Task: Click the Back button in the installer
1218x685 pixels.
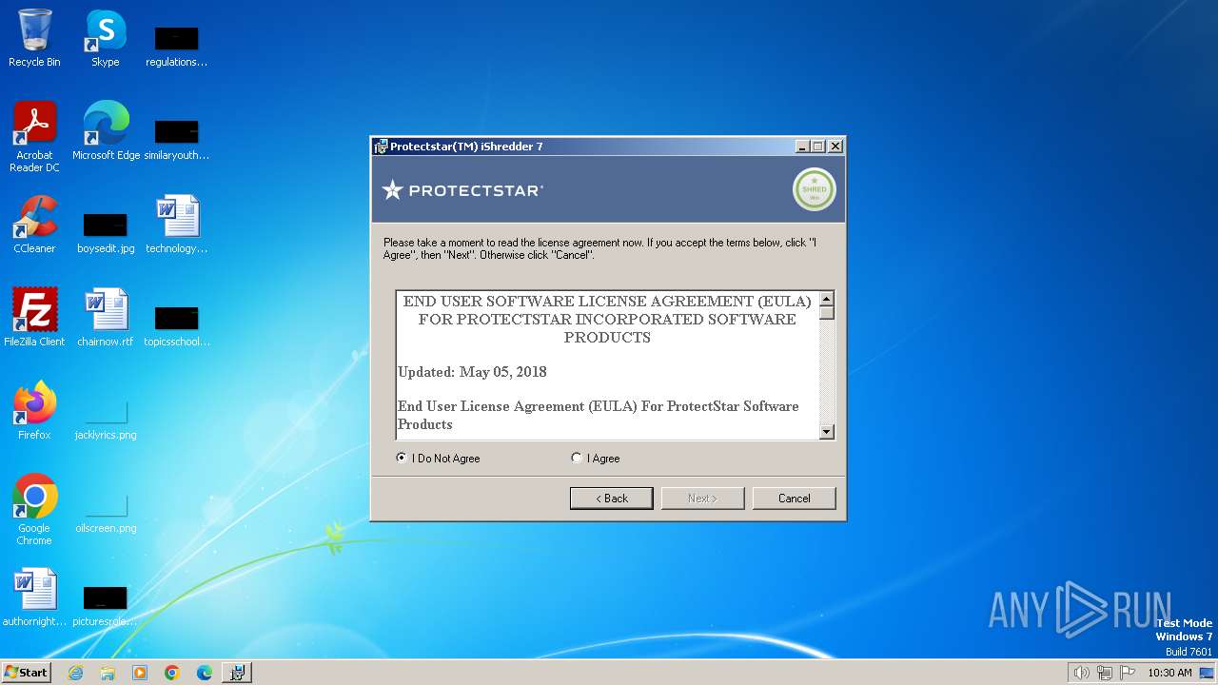Action: (611, 499)
